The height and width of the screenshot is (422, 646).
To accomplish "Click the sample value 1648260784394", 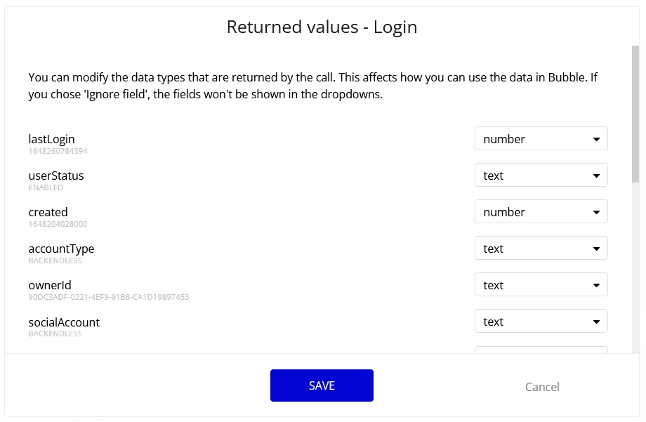I will (58, 151).
